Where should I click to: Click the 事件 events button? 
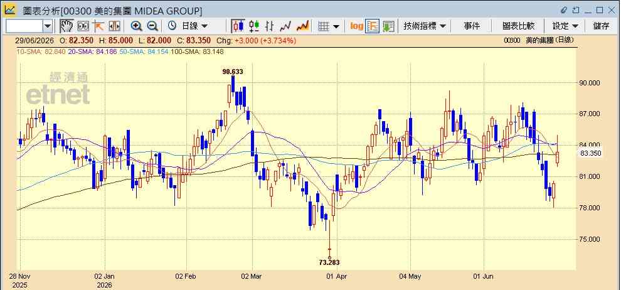[x=471, y=26]
